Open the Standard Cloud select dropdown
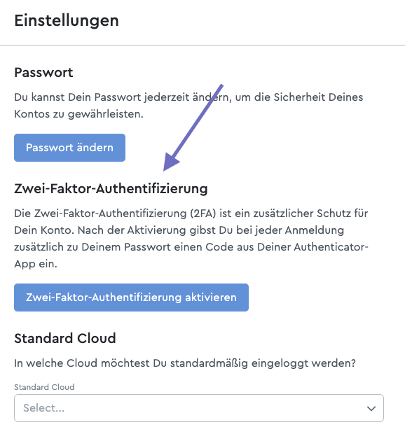 [x=199, y=408]
